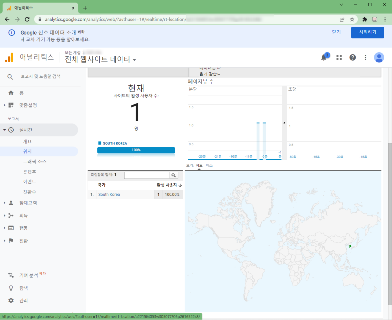Switch to the 어스 view tab
Screen dimensions: 392x320
click(209, 165)
